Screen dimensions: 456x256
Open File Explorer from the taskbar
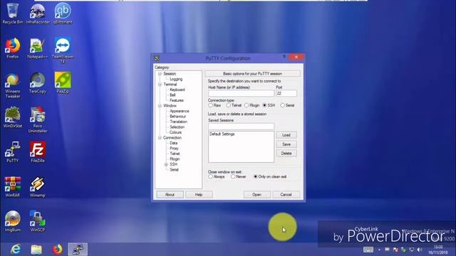click(x=36, y=250)
